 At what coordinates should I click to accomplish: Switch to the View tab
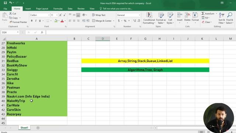[x=92, y=8]
